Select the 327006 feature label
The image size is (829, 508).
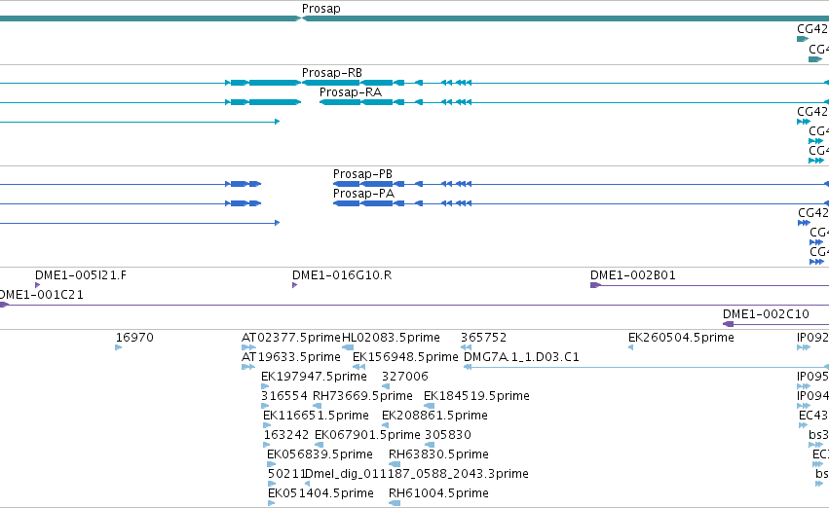[x=404, y=376]
